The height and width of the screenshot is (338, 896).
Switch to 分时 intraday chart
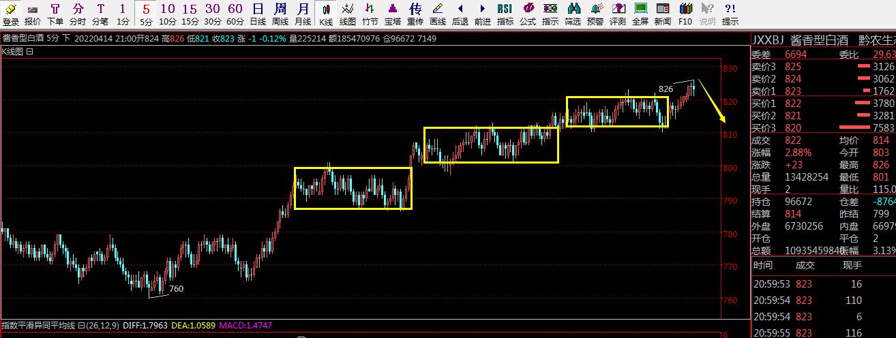78,14
